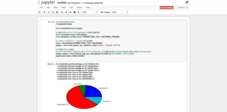This screenshot has width=227, height=112.
Task: Open the Kernel menu
Action: [x=79, y=8]
